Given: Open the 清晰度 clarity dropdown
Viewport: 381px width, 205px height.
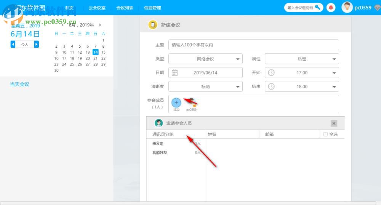Looking at the screenshot, I should coord(206,86).
